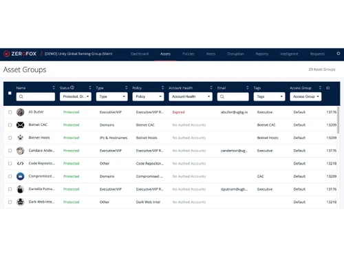Click the table vertical scrollbar
Viewport: 344px width, 258px height.
[338, 120]
